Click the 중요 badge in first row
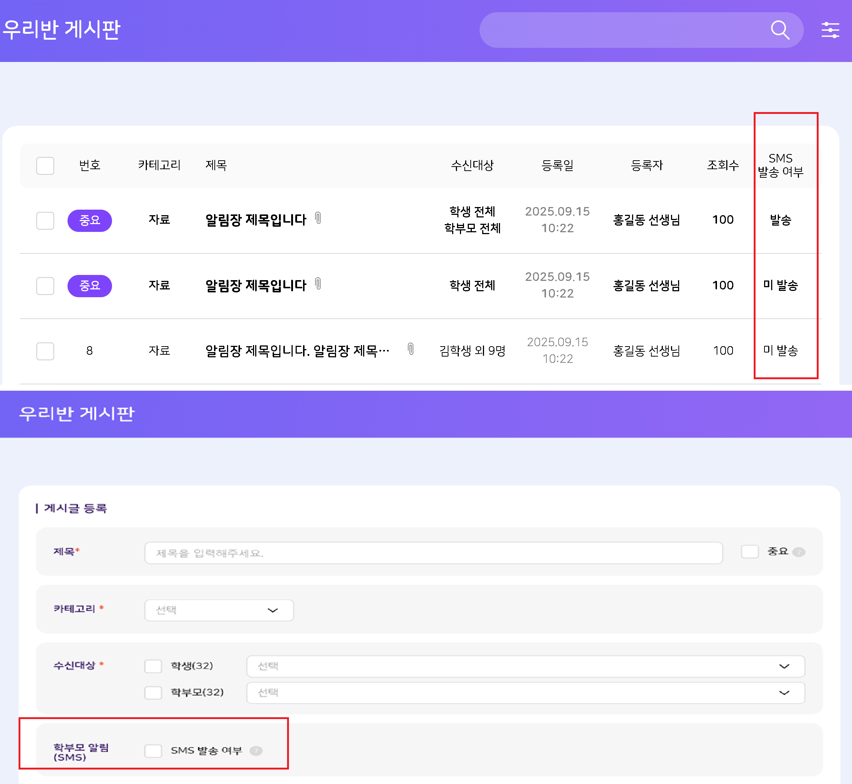 [89, 220]
